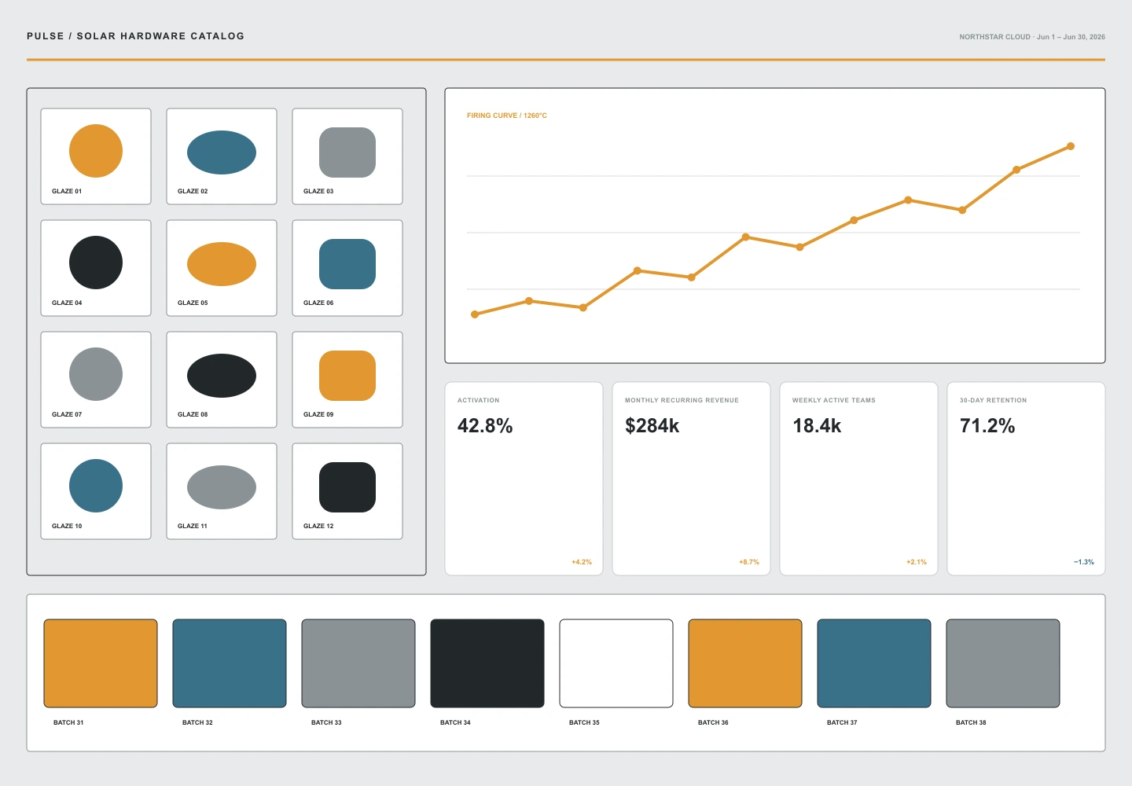The height and width of the screenshot is (786, 1132).
Task: Click the last point on firing curve
Action: click(x=1071, y=146)
